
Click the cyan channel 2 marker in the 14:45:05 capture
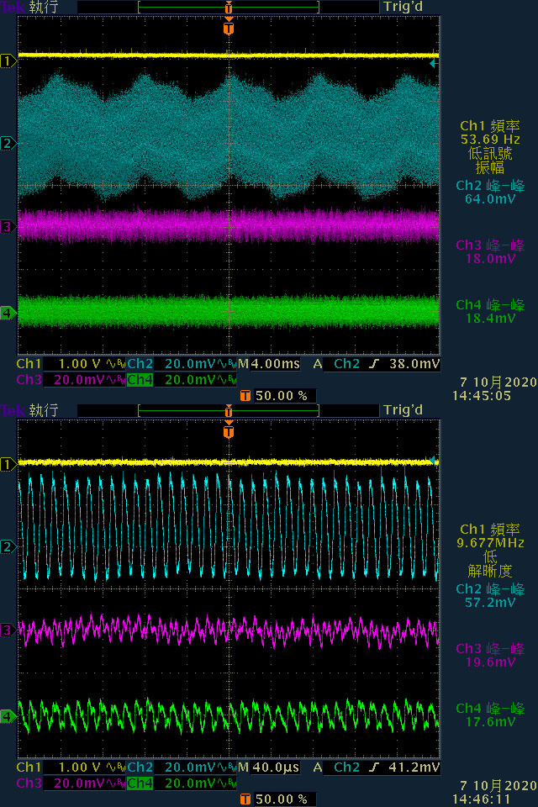coord(8,143)
